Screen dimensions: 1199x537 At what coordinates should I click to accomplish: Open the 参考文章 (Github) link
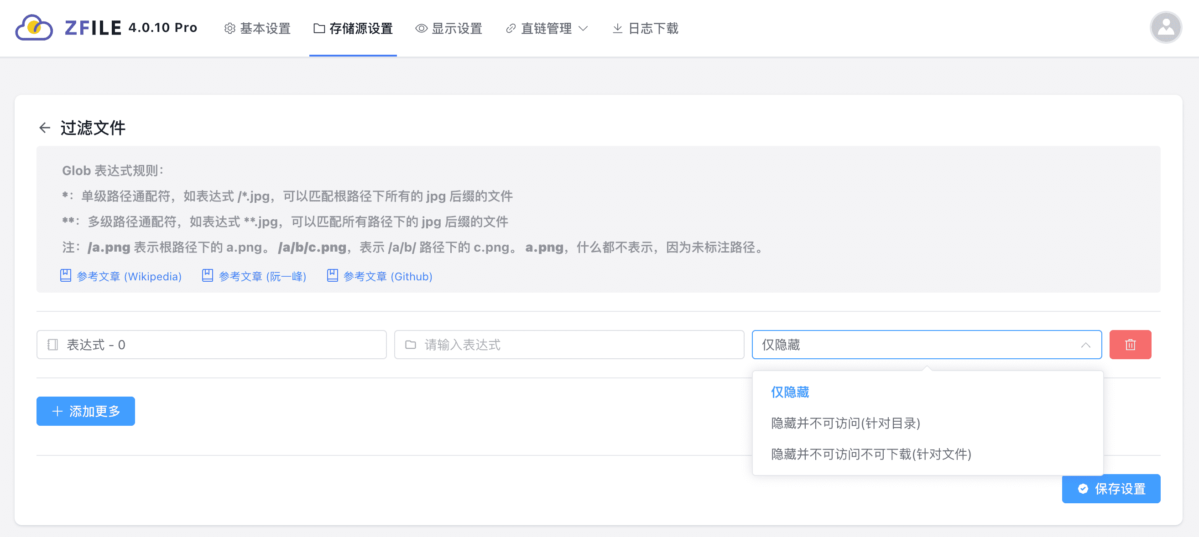(x=387, y=276)
